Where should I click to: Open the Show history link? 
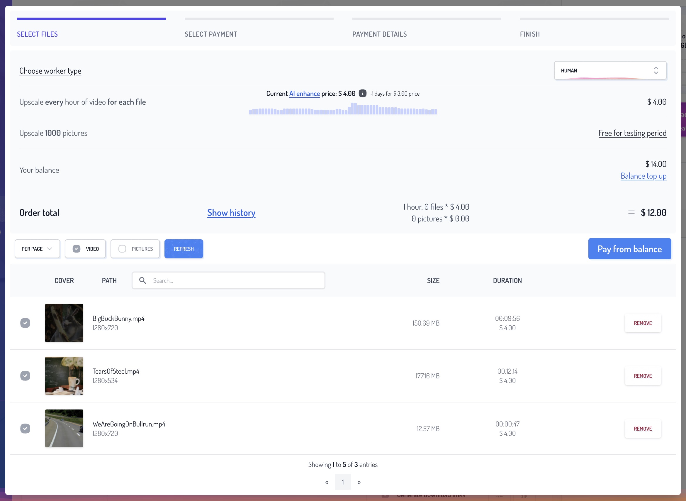click(x=231, y=213)
